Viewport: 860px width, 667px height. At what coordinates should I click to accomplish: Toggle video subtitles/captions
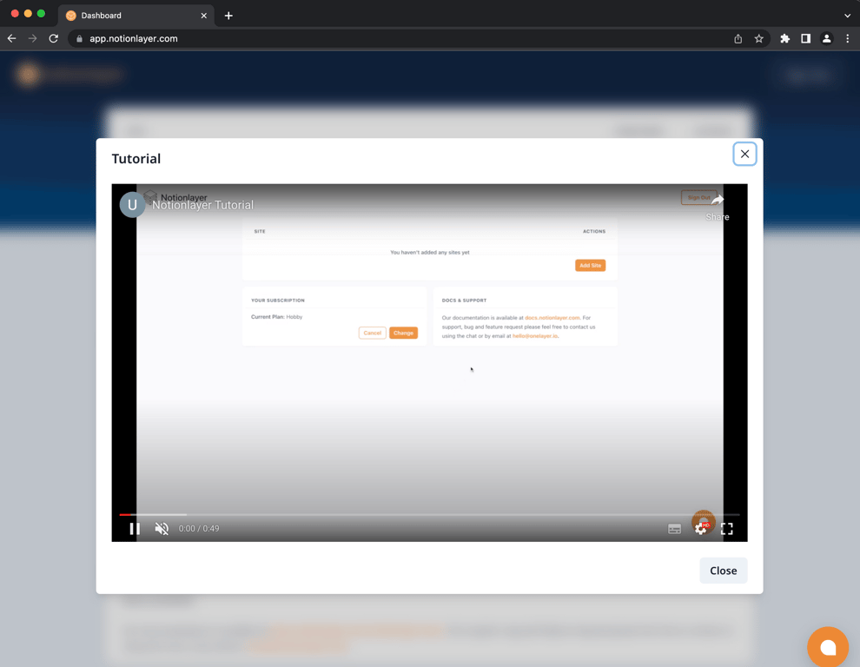[x=674, y=529]
